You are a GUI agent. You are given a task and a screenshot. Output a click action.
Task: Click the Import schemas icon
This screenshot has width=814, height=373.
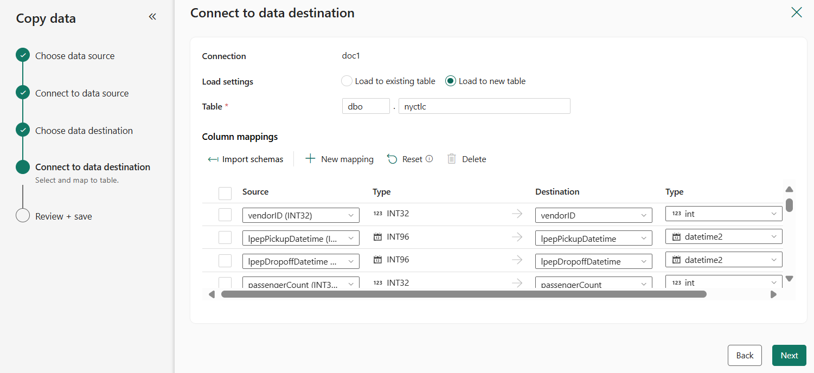(x=213, y=159)
